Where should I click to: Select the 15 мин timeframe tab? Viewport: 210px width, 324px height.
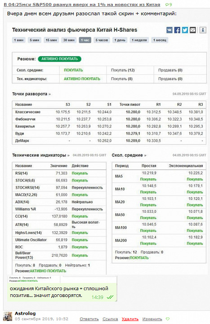(x=51, y=40)
